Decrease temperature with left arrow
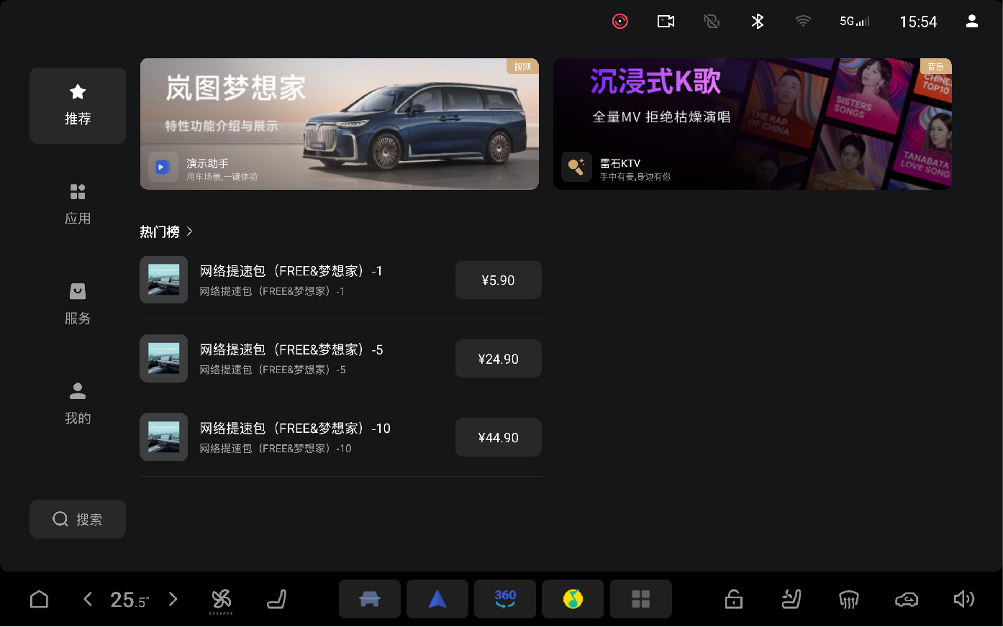Image resolution: width=1003 pixels, height=627 pixels. [x=88, y=599]
